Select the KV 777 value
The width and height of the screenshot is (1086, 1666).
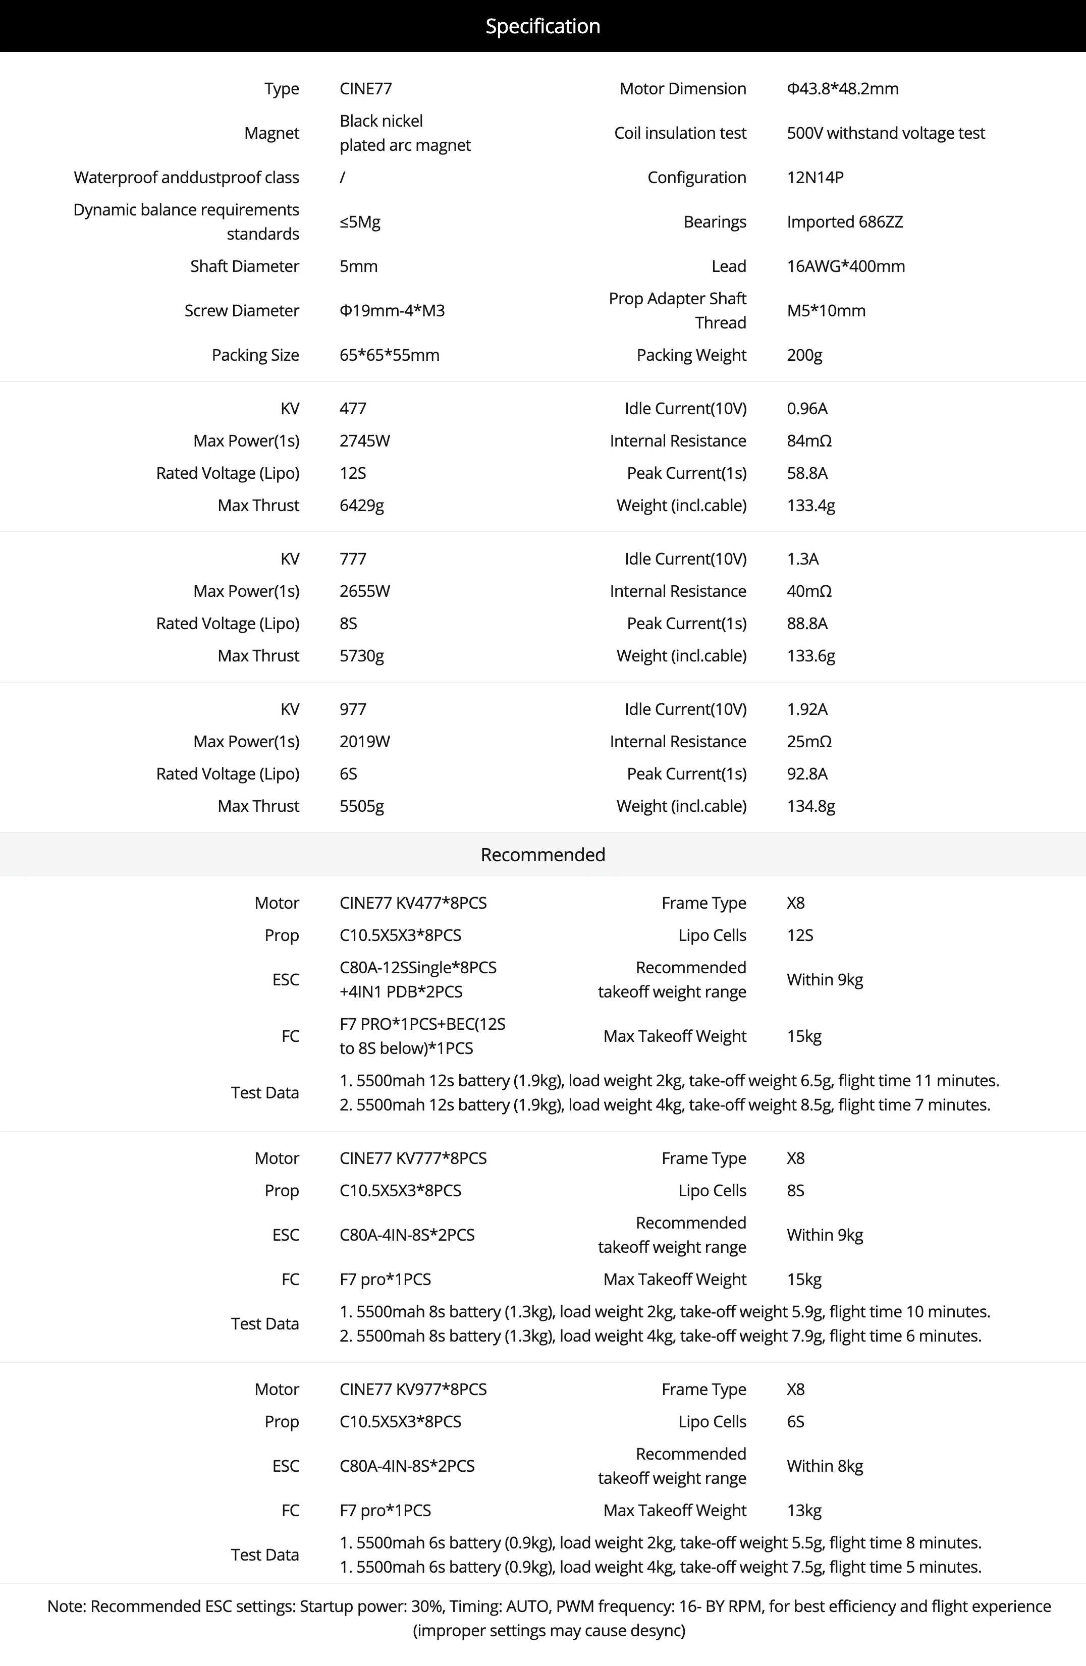[353, 560]
